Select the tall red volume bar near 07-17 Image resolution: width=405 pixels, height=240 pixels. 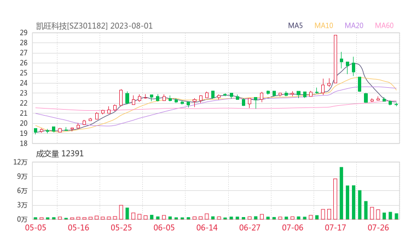click(335, 199)
